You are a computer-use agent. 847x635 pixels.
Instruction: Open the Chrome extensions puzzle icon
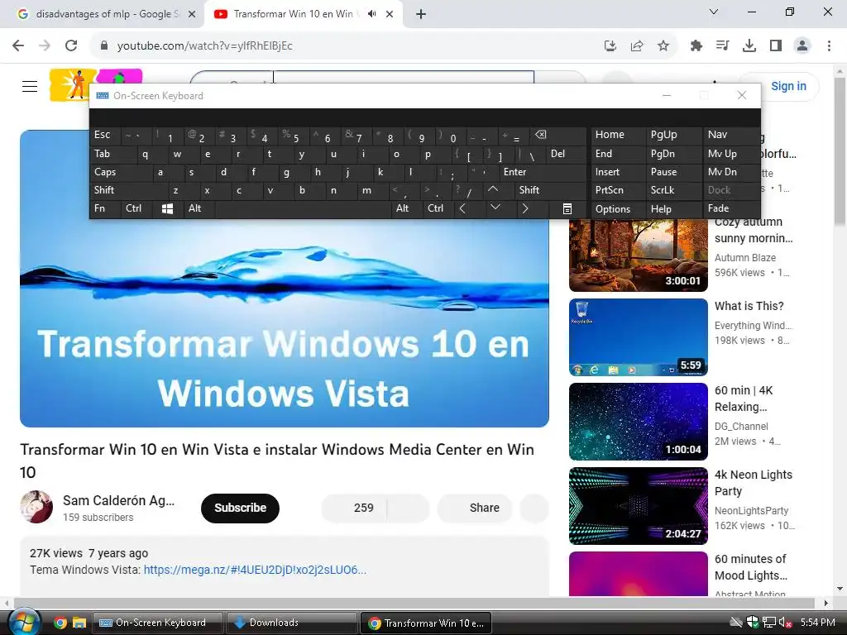pyautogui.click(x=696, y=46)
